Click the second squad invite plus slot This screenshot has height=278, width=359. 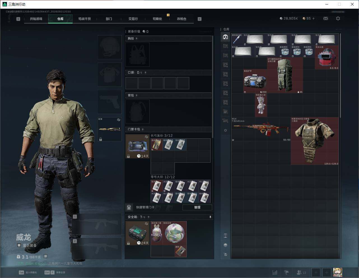click(x=327, y=272)
